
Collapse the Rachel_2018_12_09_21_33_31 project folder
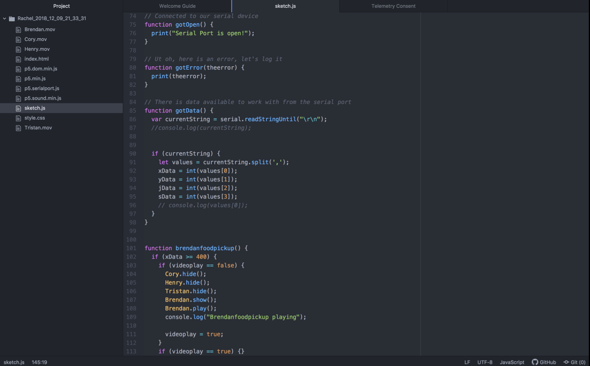[x=5, y=18]
